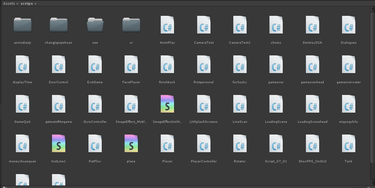Select the DestroyDIA script icon
The height and width of the screenshot is (188, 375).
click(x=312, y=25)
